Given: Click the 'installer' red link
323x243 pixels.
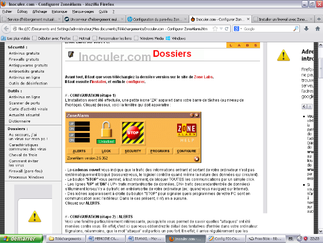Looking at the screenshot, I should pos(99,82).
